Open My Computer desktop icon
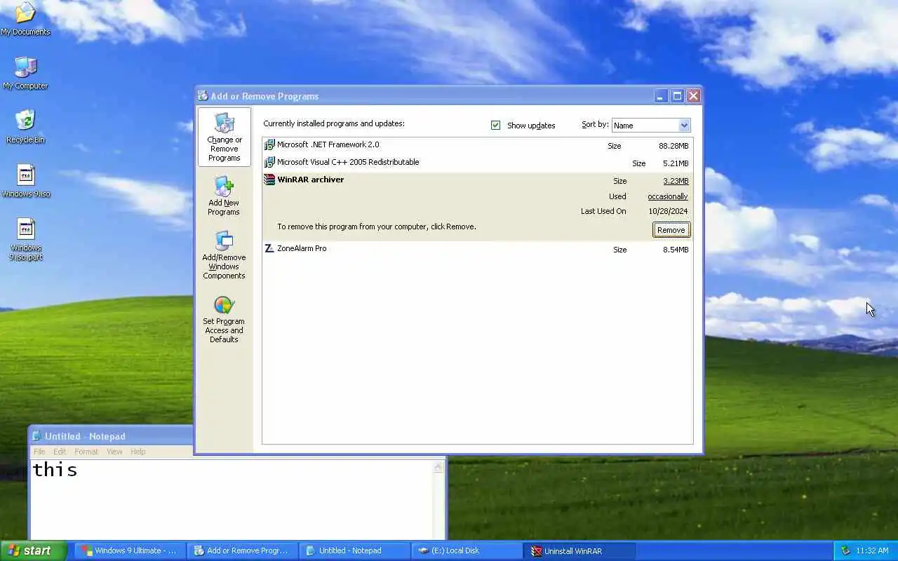 [x=25, y=67]
